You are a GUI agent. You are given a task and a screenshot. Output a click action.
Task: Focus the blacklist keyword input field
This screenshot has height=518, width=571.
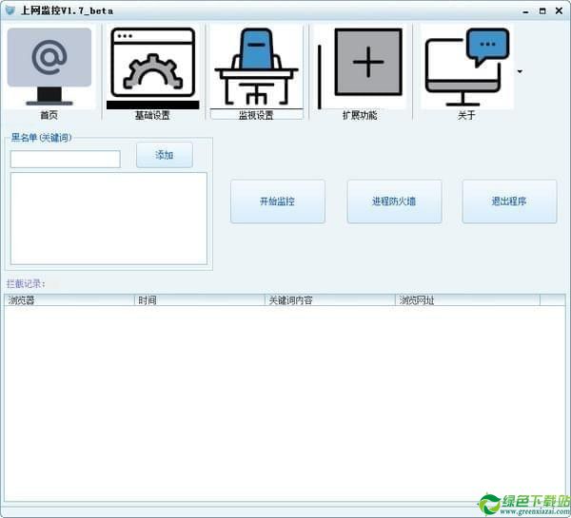point(65,159)
